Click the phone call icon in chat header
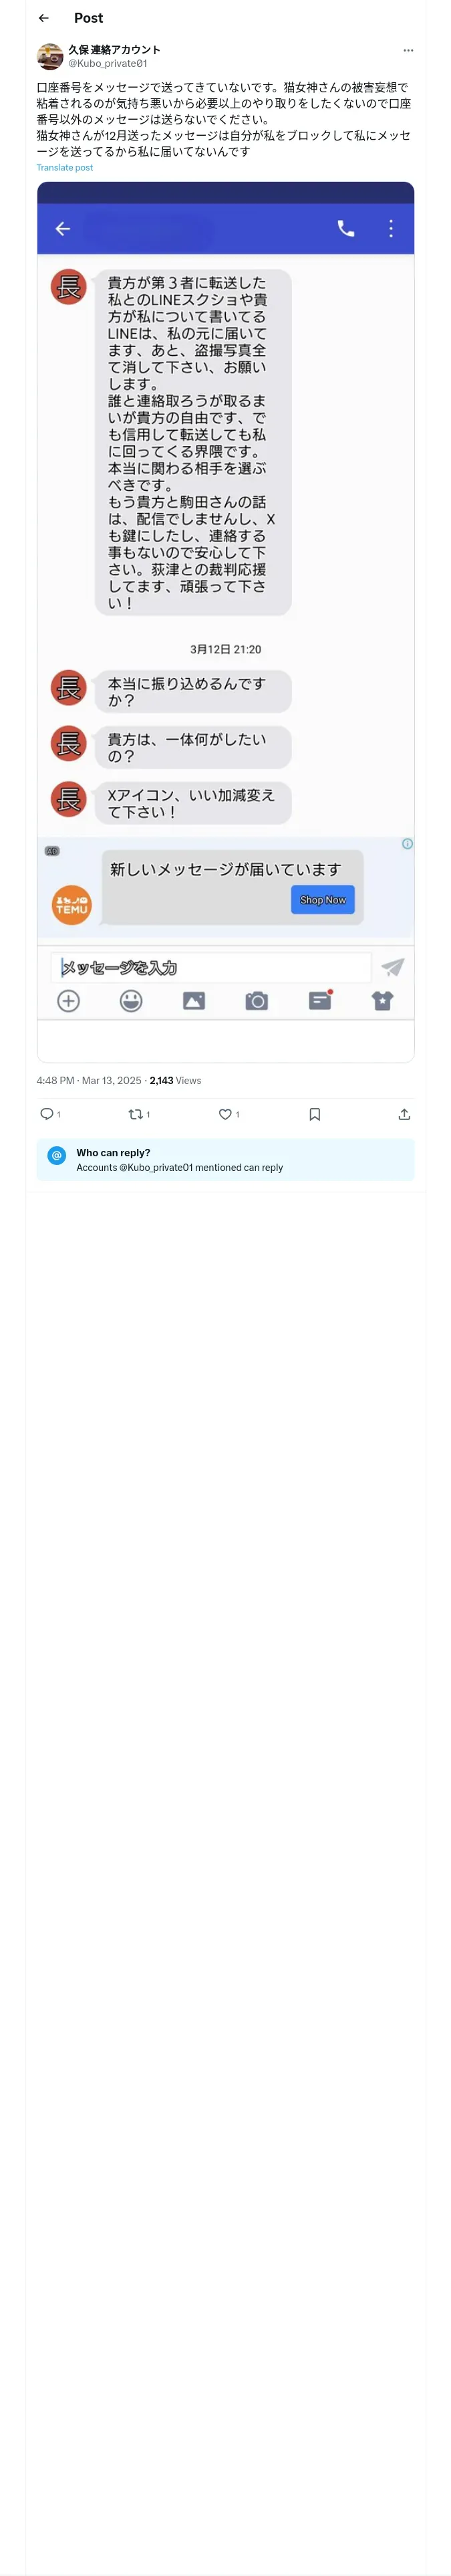The width and height of the screenshot is (451, 2576). [346, 229]
